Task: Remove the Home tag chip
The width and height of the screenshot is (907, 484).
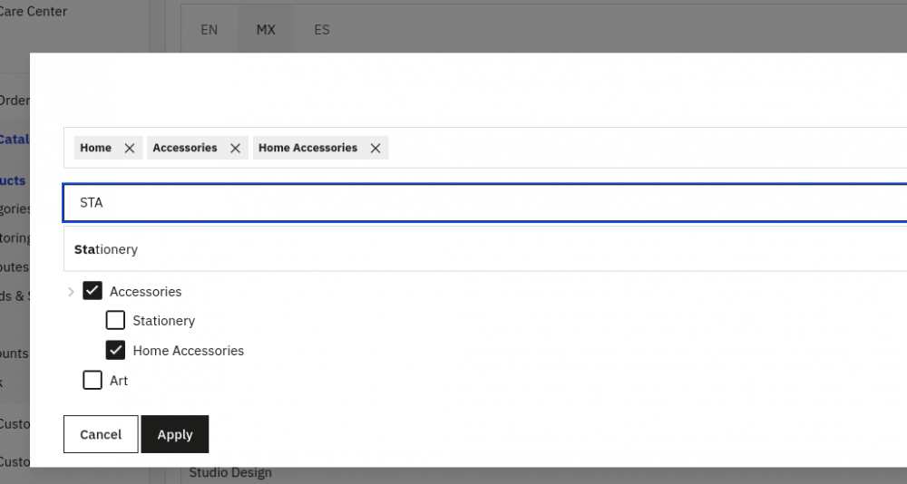Action: tap(129, 149)
